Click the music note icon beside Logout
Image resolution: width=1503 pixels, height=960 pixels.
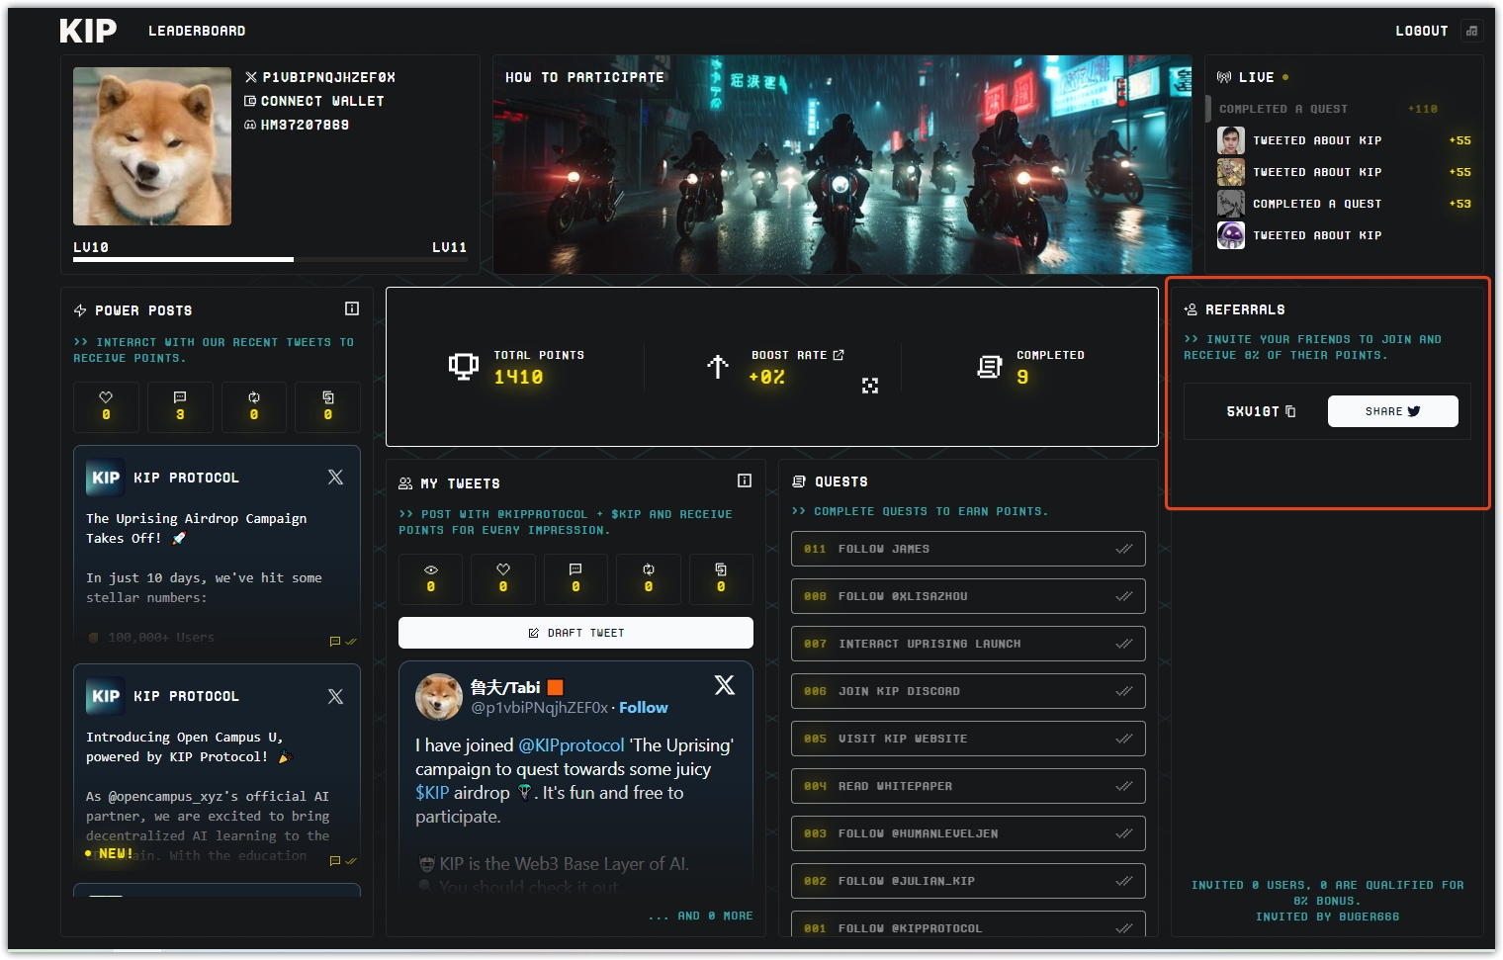[x=1471, y=31]
